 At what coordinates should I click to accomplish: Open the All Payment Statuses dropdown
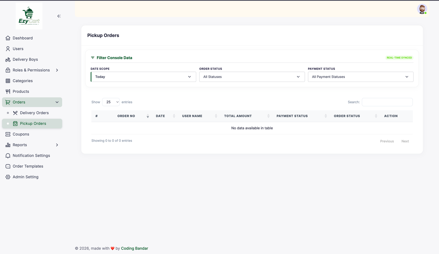[361, 77]
